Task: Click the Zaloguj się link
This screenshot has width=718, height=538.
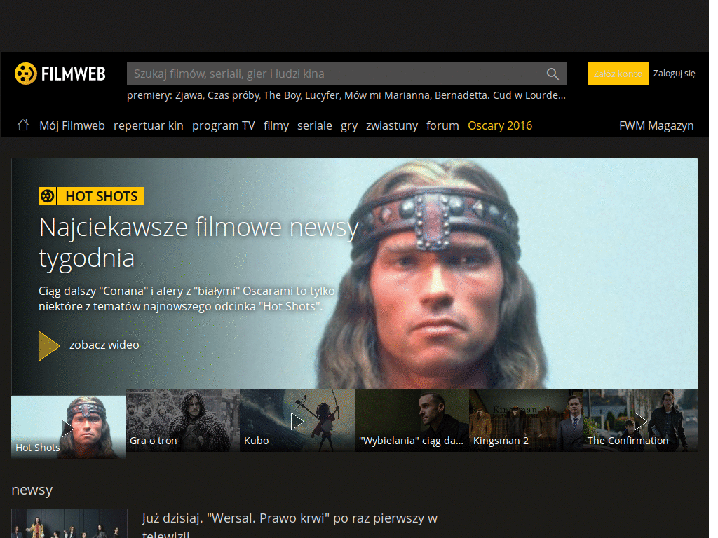Action: point(674,72)
